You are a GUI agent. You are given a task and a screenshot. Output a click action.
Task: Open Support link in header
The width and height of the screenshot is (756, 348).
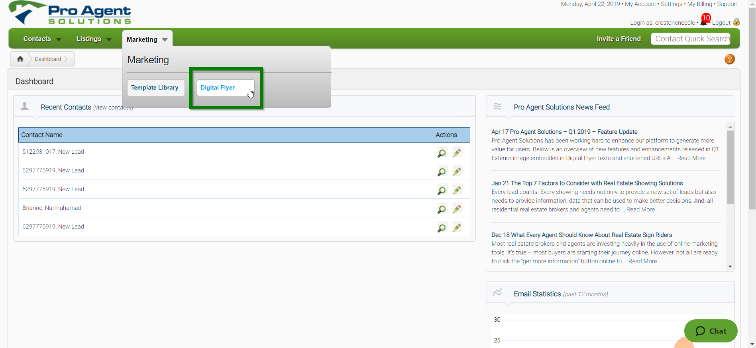tap(727, 4)
